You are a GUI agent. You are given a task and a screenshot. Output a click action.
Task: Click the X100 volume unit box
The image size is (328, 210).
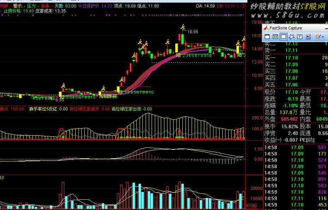pyautogui.click(x=251, y=206)
